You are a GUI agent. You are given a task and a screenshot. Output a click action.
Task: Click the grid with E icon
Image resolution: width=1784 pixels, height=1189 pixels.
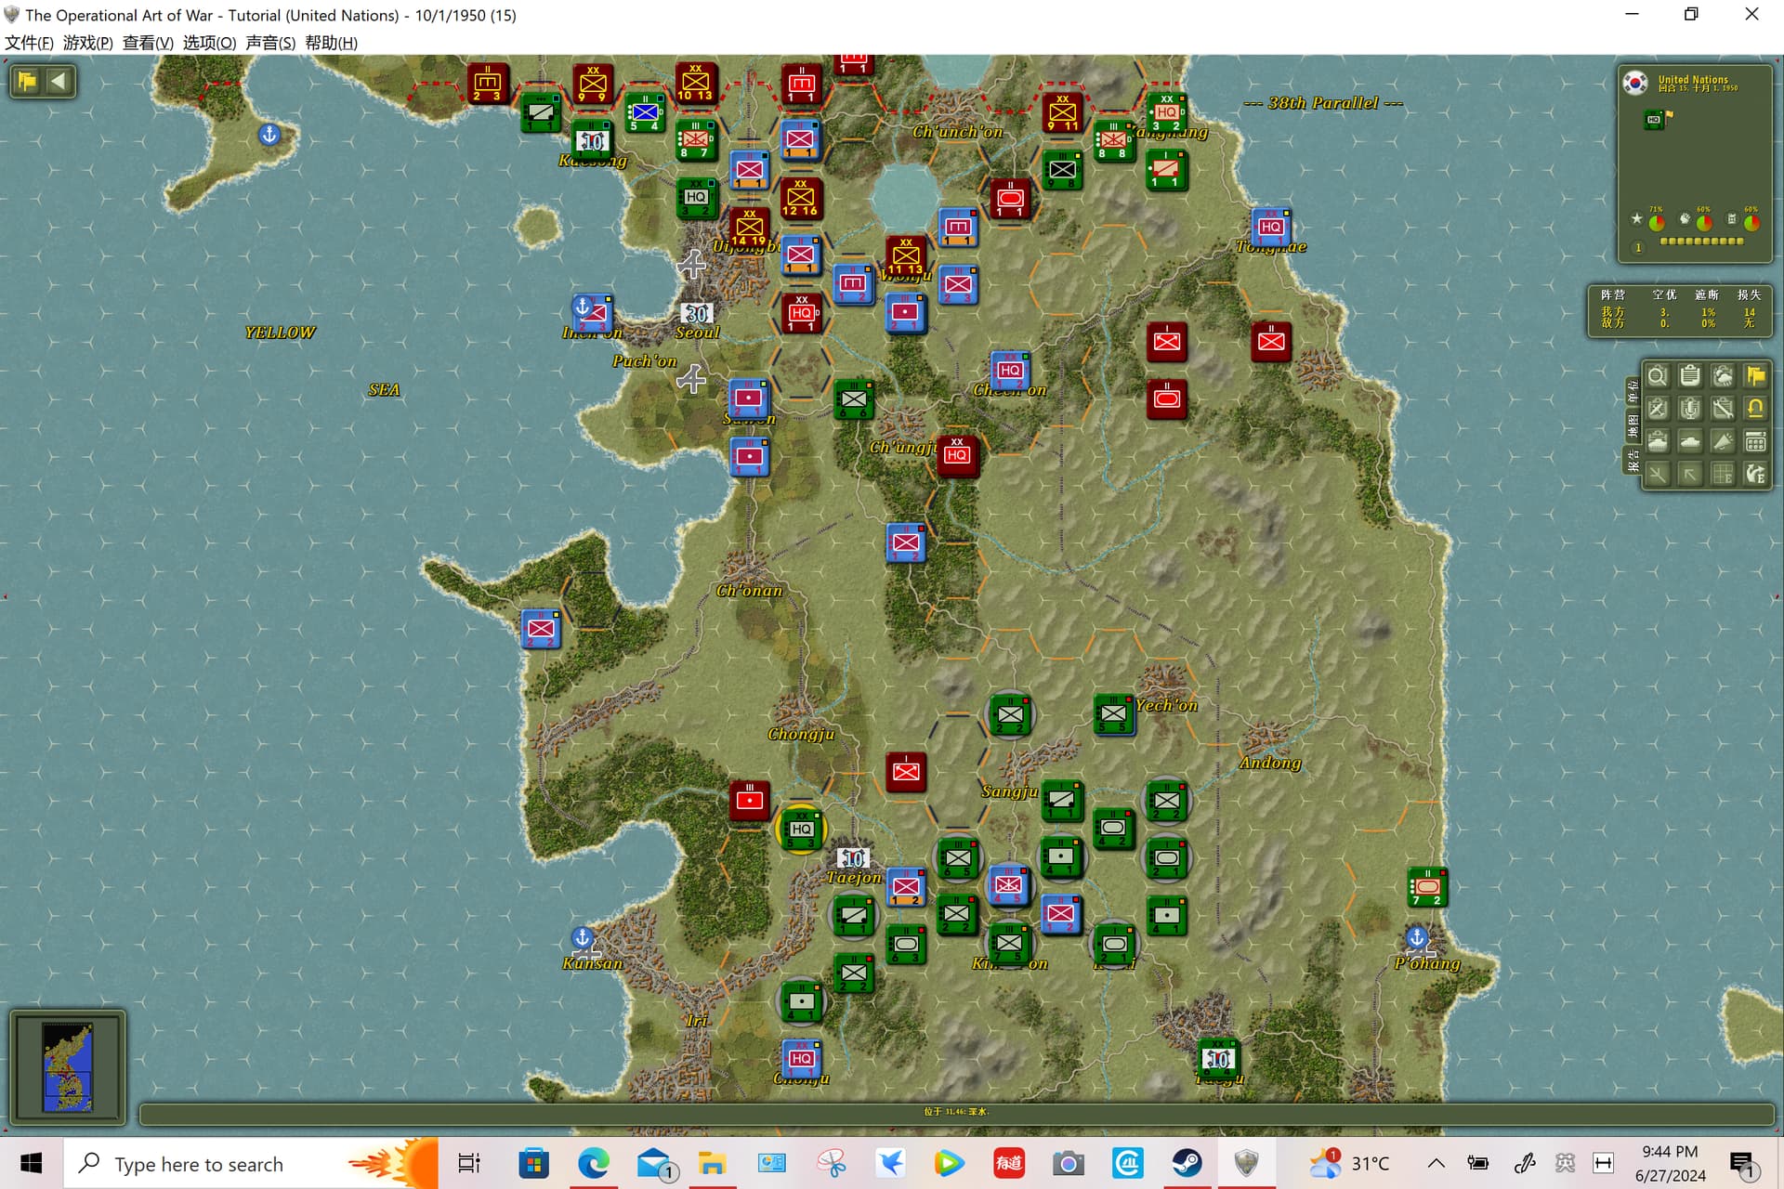click(x=1723, y=474)
